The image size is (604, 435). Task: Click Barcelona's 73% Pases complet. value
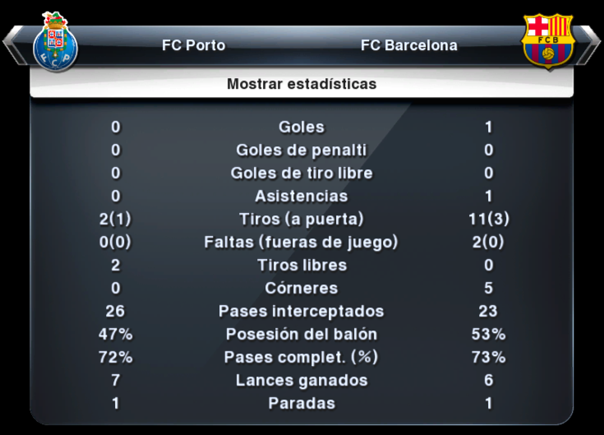click(x=488, y=357)
